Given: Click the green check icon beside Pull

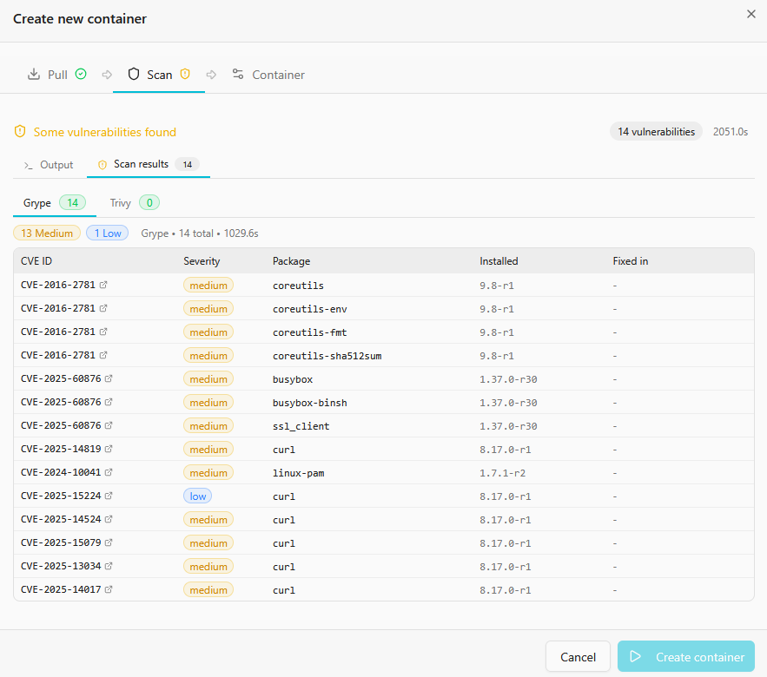Looking at the screenshot, I should point(81,75).
